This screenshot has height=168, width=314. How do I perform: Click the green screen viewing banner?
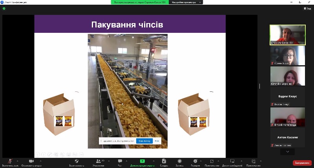140,2
